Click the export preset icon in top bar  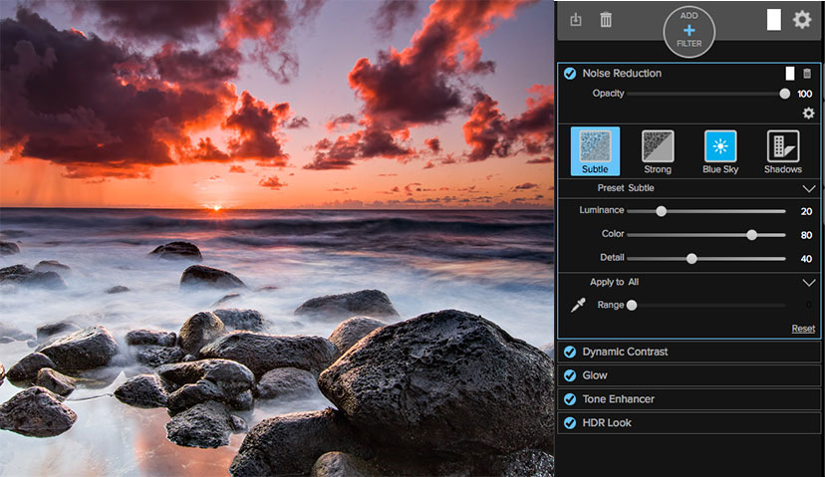(576, 19)
